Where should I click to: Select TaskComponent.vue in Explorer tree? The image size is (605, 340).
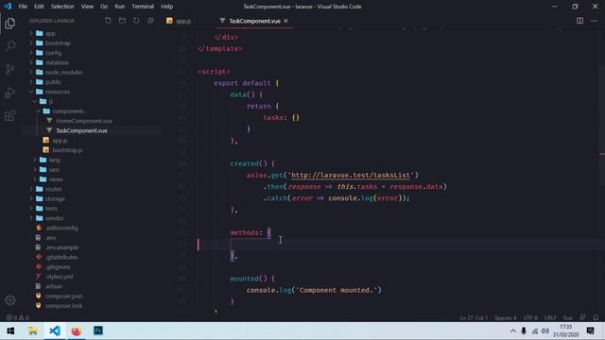(81, 130)
